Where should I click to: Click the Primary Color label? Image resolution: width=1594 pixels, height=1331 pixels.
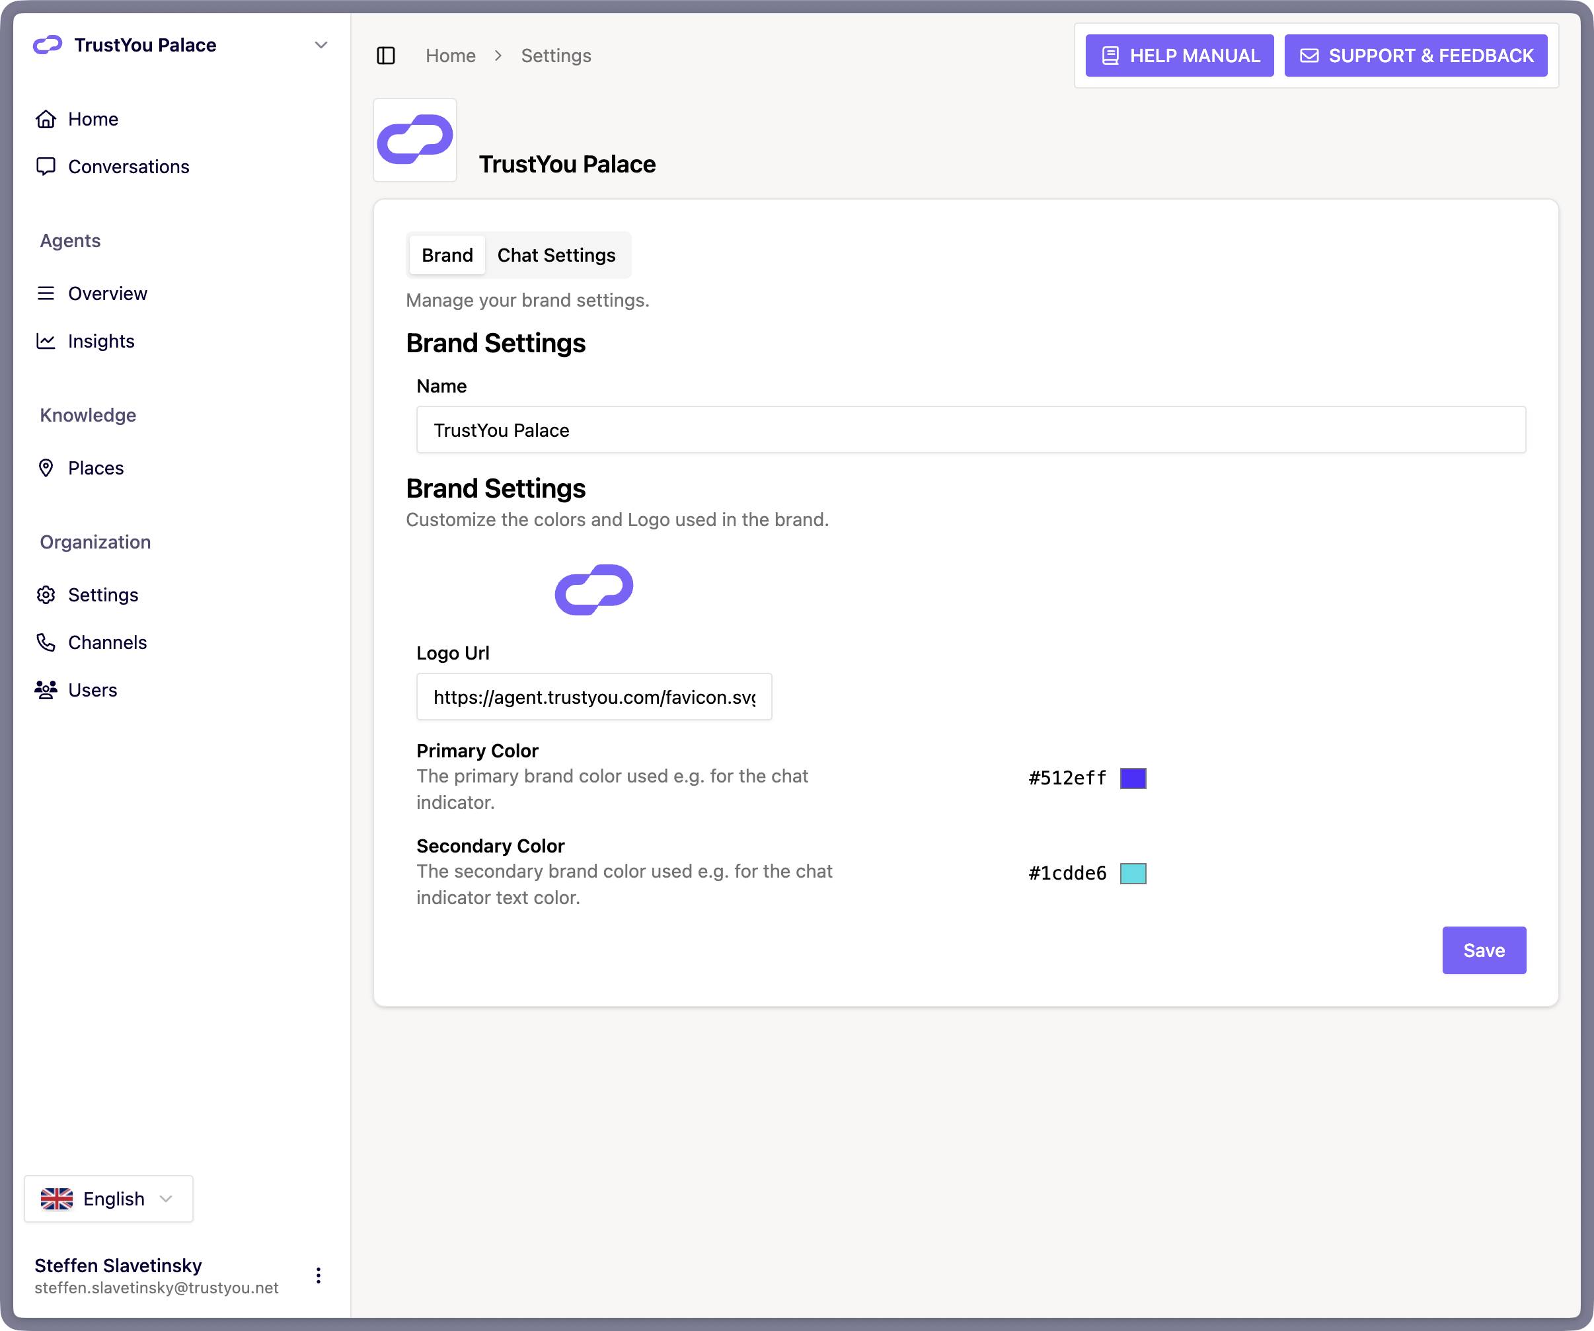[x=477, y=750]
